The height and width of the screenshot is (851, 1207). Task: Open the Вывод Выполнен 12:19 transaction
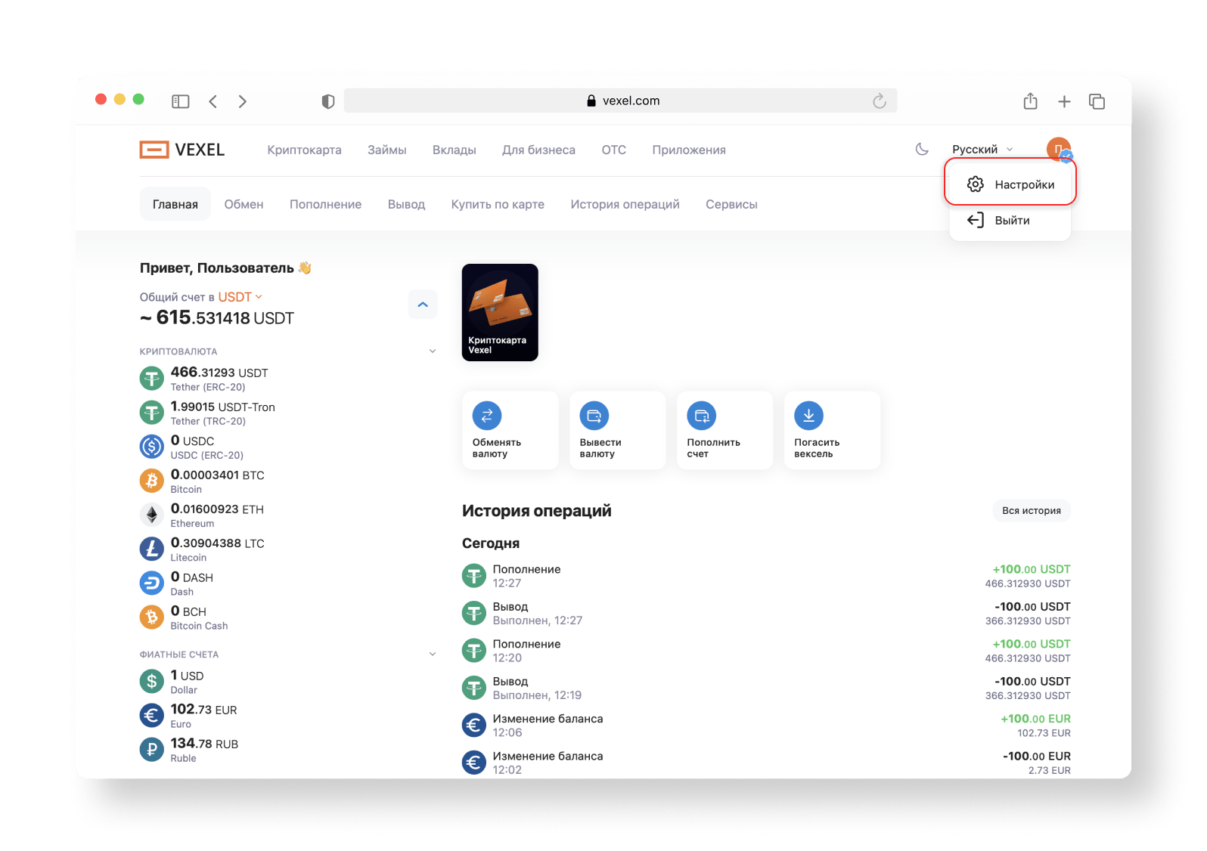pos(766,688)
